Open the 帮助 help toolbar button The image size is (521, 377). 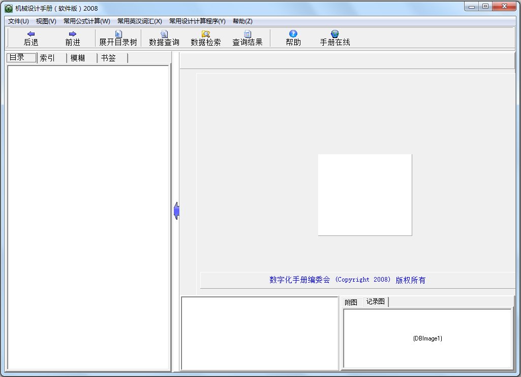point(293,39)
